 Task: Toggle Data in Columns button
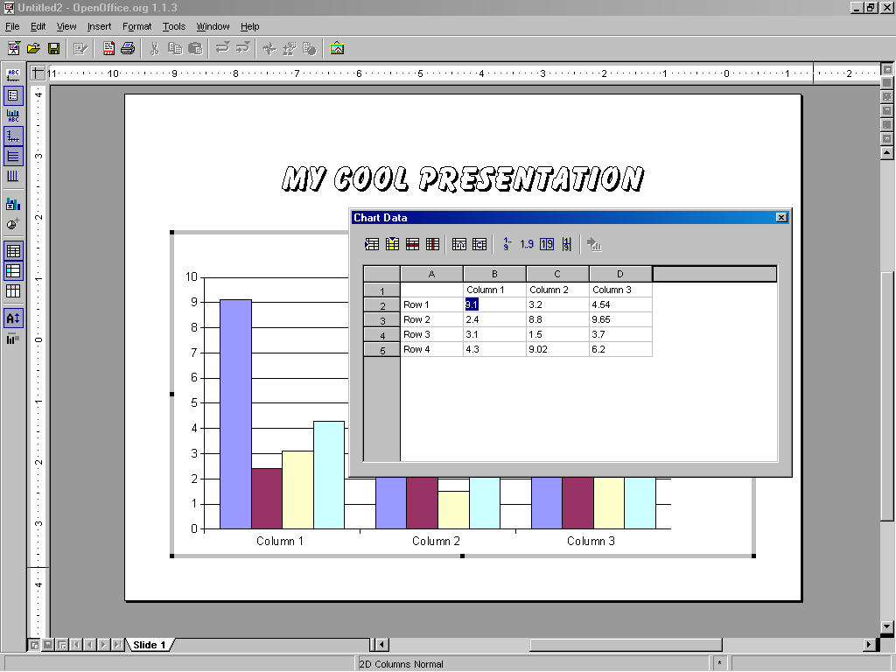pos(13,290)
